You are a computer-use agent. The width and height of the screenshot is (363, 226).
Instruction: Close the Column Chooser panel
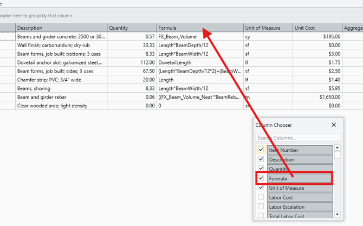[334, 125]
